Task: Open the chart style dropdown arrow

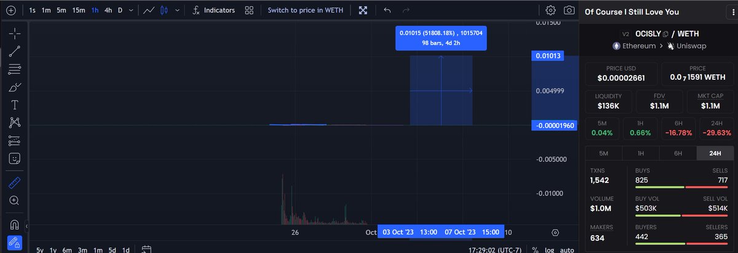Action: point(177,10)
